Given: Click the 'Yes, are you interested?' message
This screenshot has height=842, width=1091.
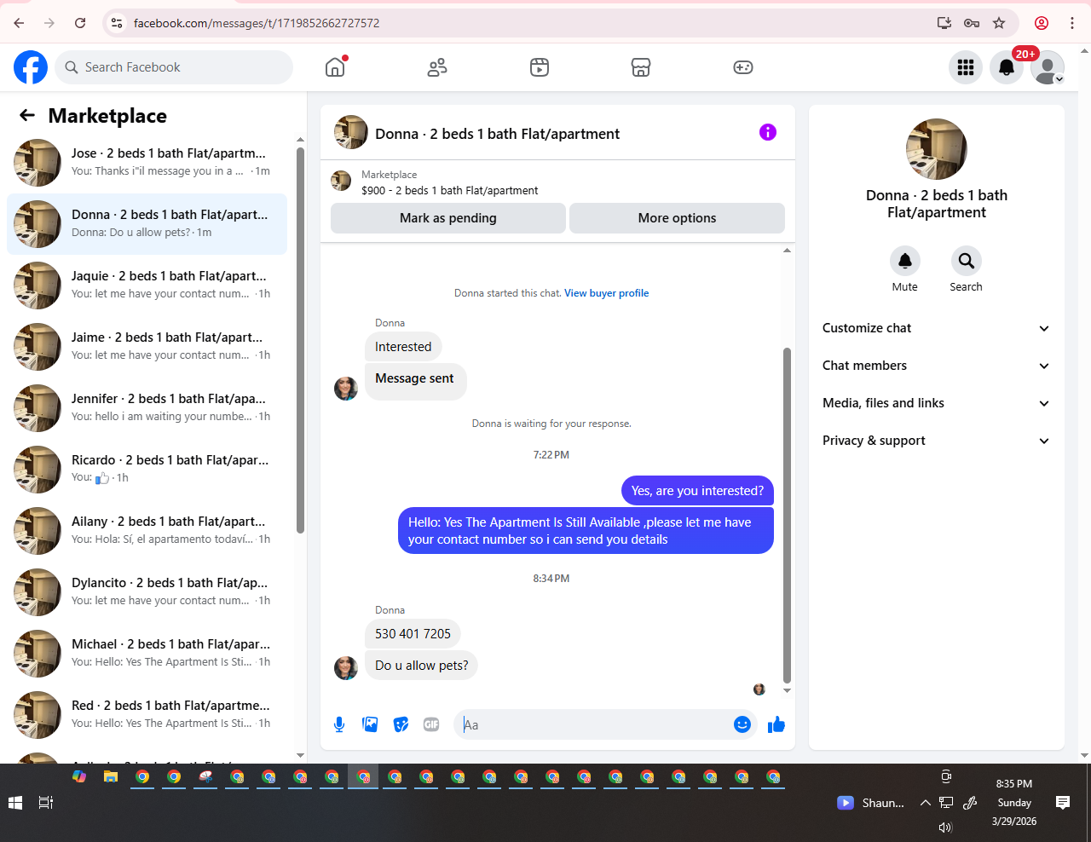Looking at the screenshot, I should [x=697, y=491].
